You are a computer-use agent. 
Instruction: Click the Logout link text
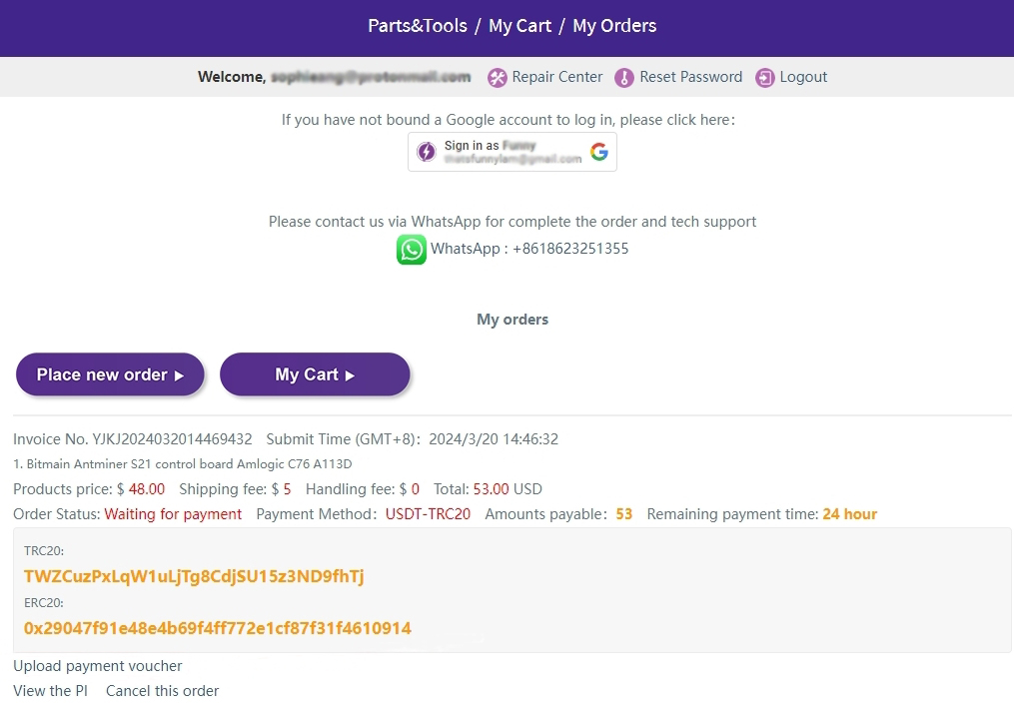pyautogui.click(x=803, y=77)
